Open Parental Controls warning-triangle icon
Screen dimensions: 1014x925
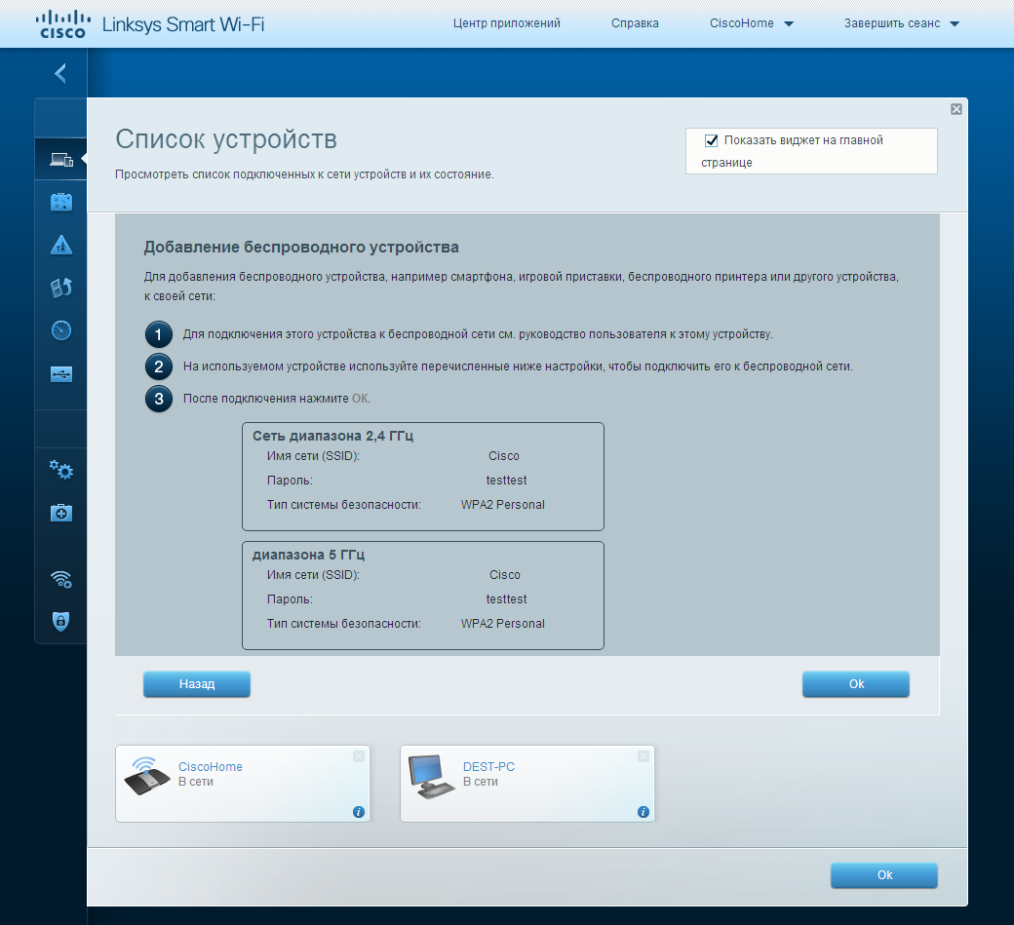click(x=61, y=245)
